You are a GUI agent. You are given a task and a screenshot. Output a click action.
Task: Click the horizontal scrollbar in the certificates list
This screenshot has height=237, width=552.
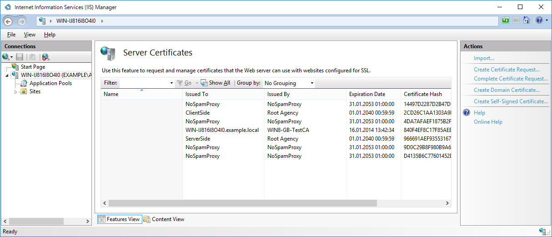(x=243, y=203)
